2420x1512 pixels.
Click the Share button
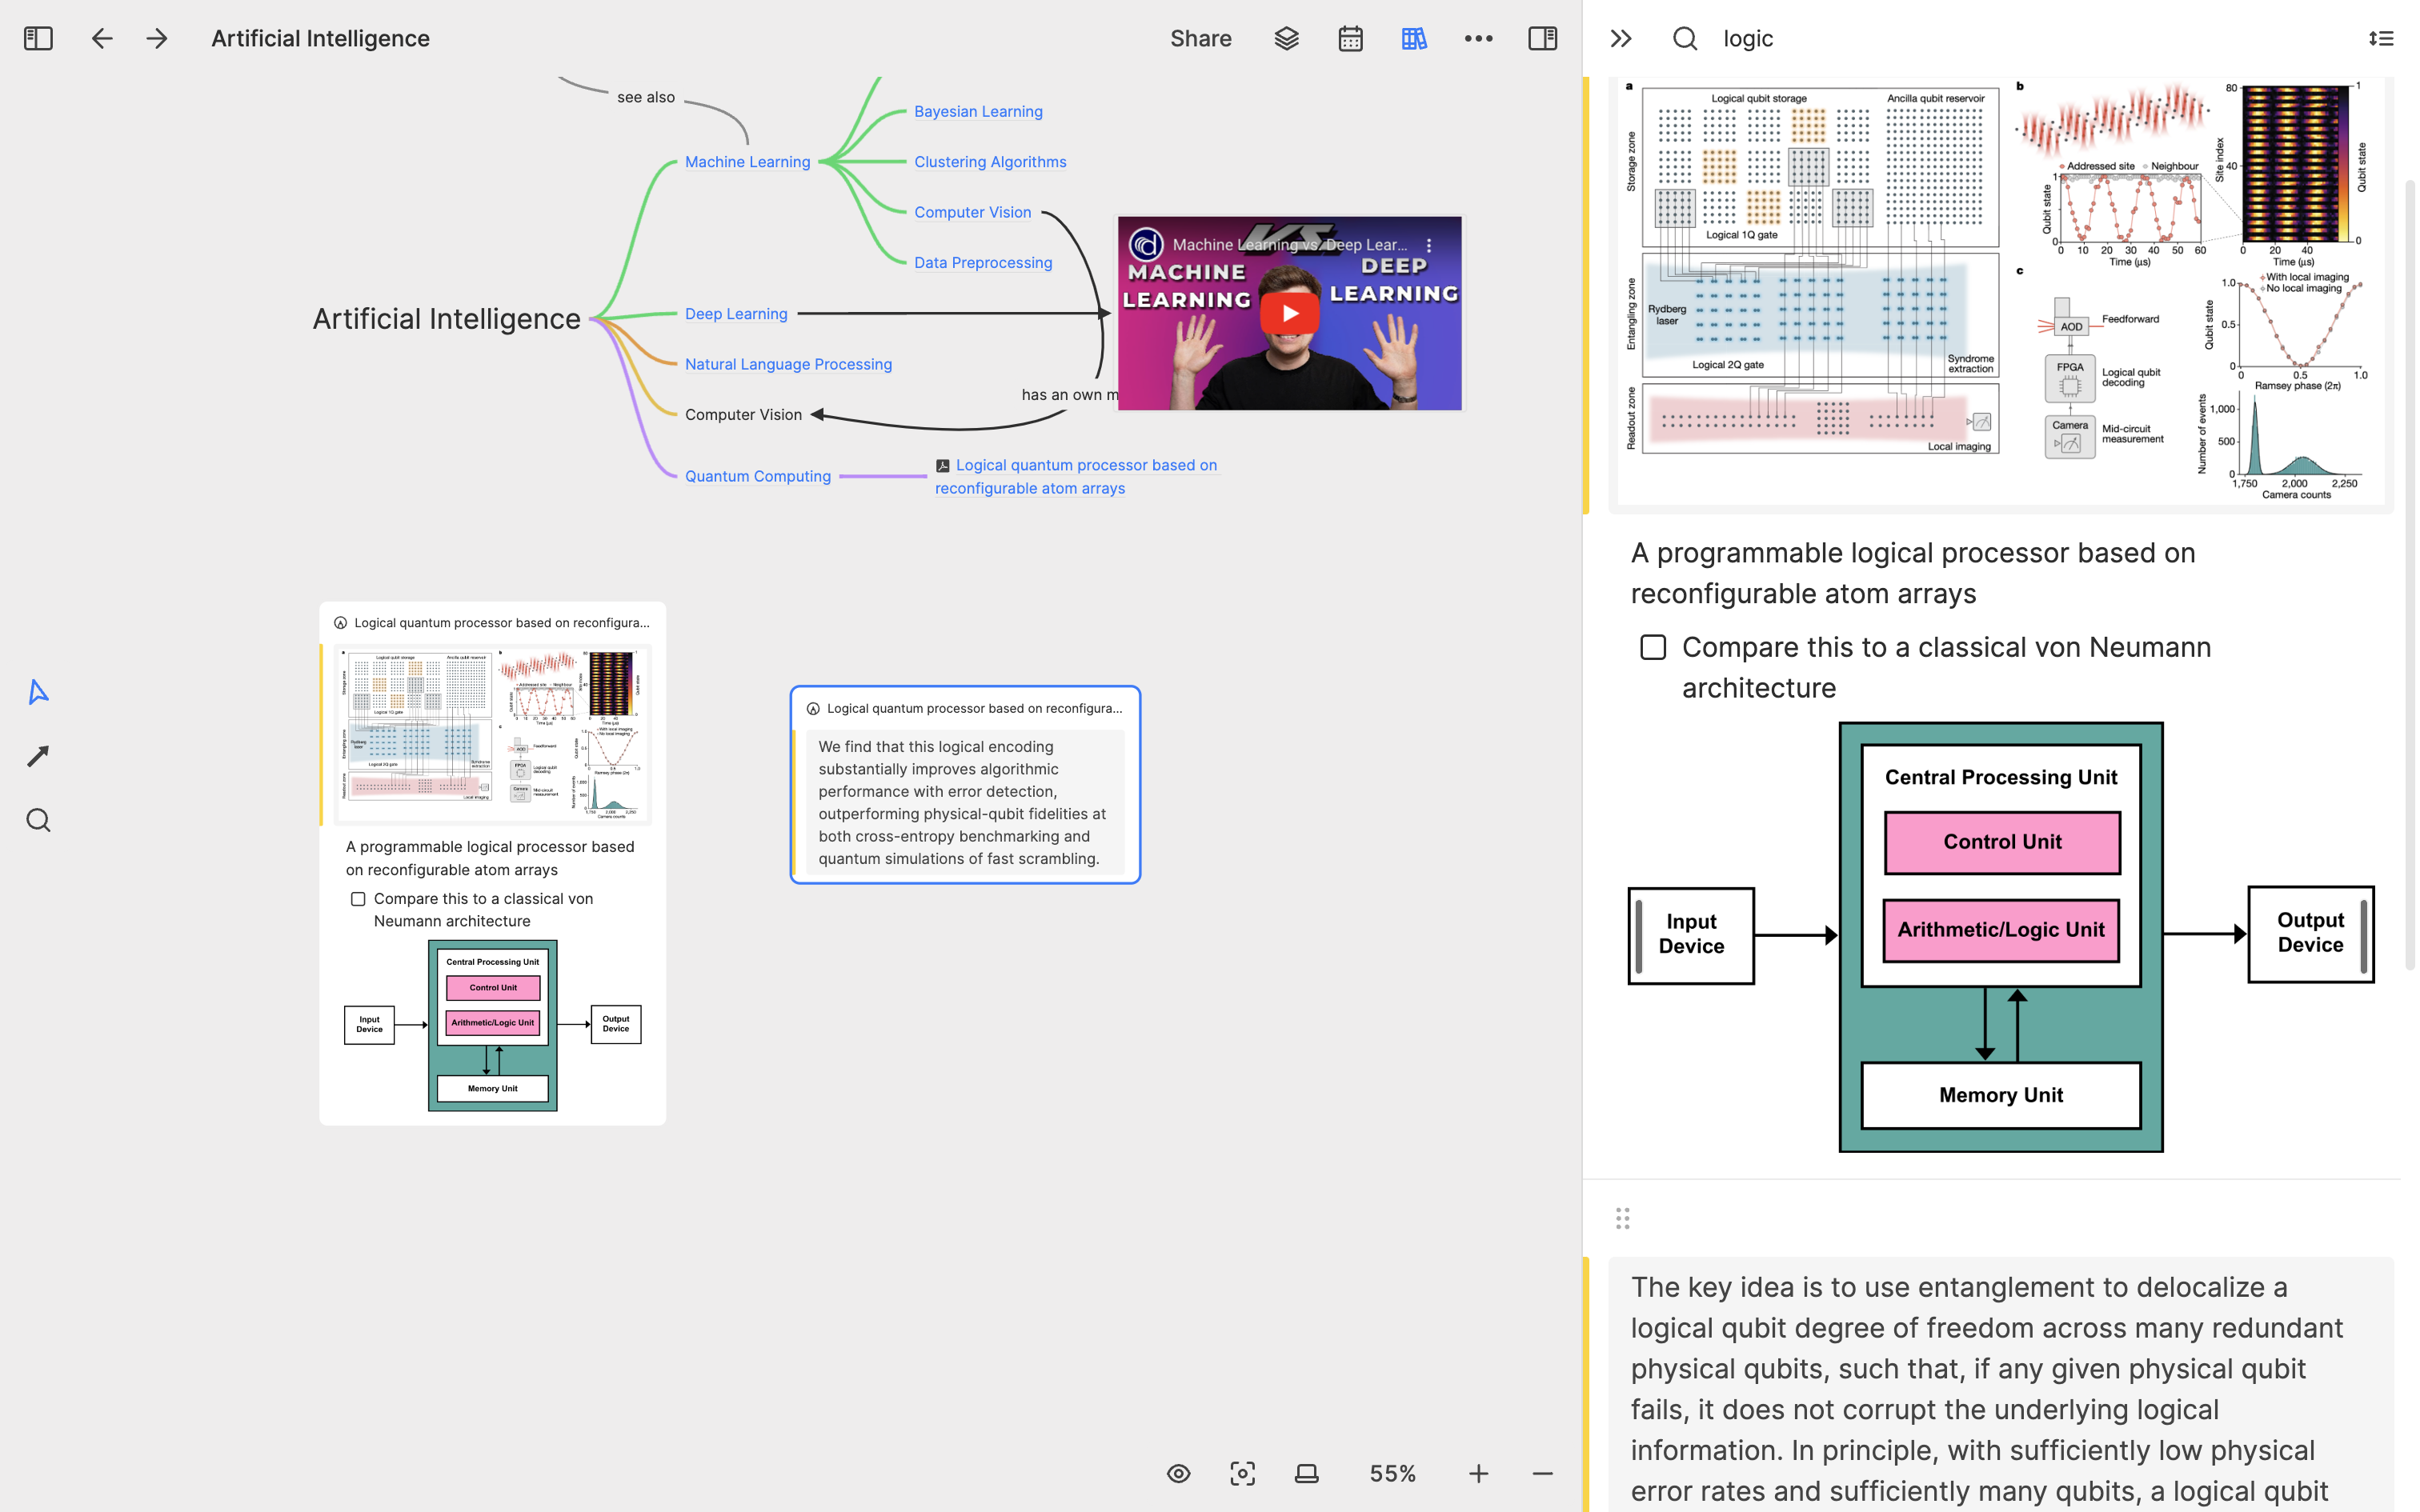pos(1200,38)
